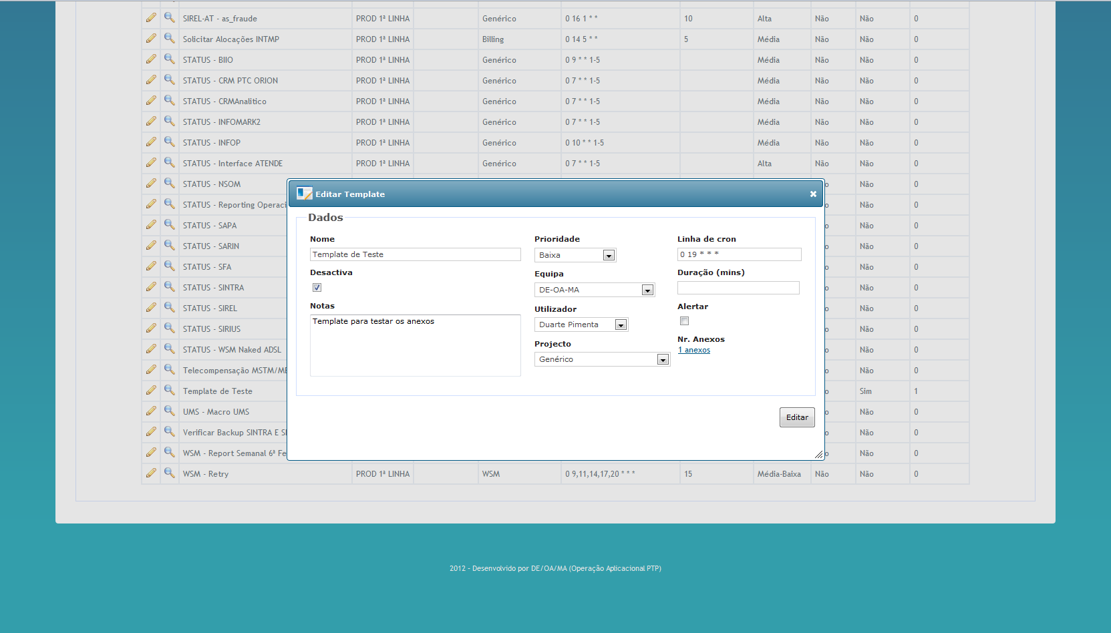1111x633 pixels.
Task: Open the Prioridade dropdown
Action: 575,255
